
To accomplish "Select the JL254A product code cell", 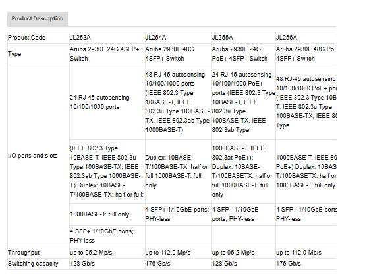I will (x=179, y=38).
